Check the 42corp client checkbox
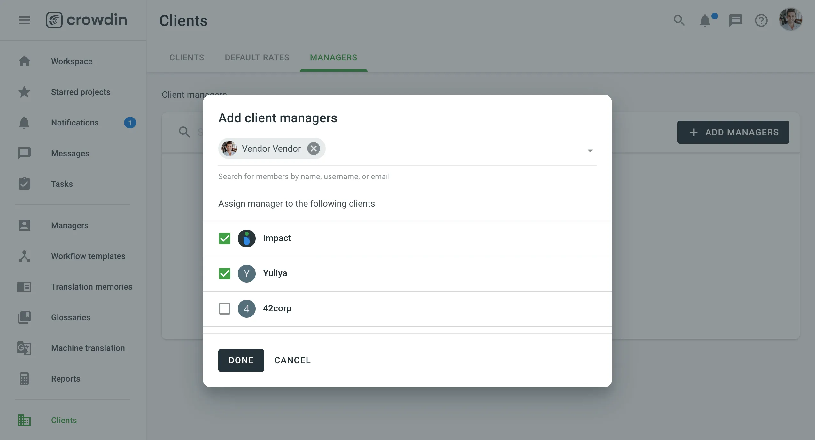This screenshot has width=815, height=440. (225, 309)
